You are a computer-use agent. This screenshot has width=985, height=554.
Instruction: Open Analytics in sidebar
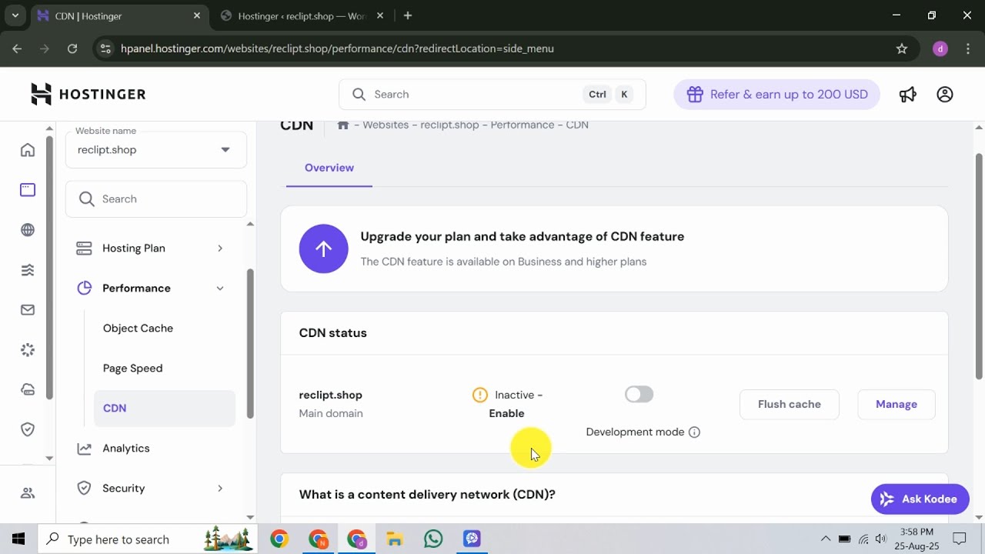pyautogui.click(x=125, y=448)
